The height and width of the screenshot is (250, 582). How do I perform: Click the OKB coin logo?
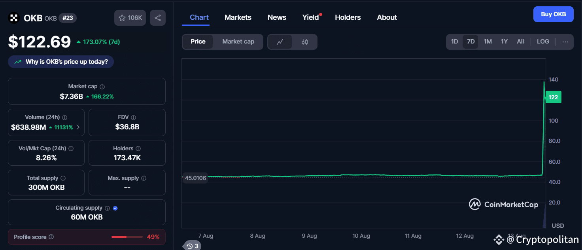click(14, 18)
